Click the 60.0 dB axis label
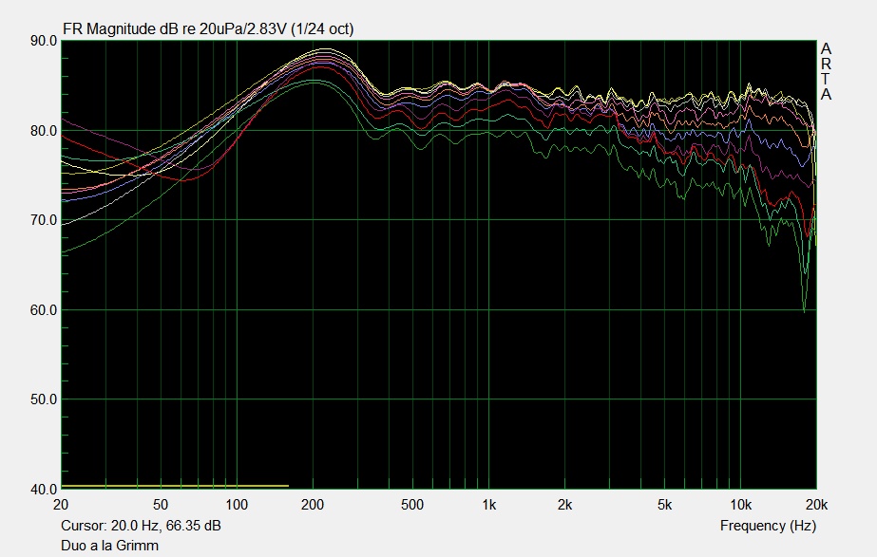Viewport: 877px width, 557px height. tap(44, 310)
